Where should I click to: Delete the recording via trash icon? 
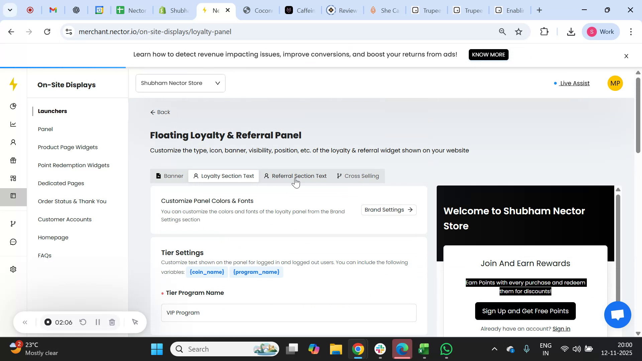(x=112, y=322)
